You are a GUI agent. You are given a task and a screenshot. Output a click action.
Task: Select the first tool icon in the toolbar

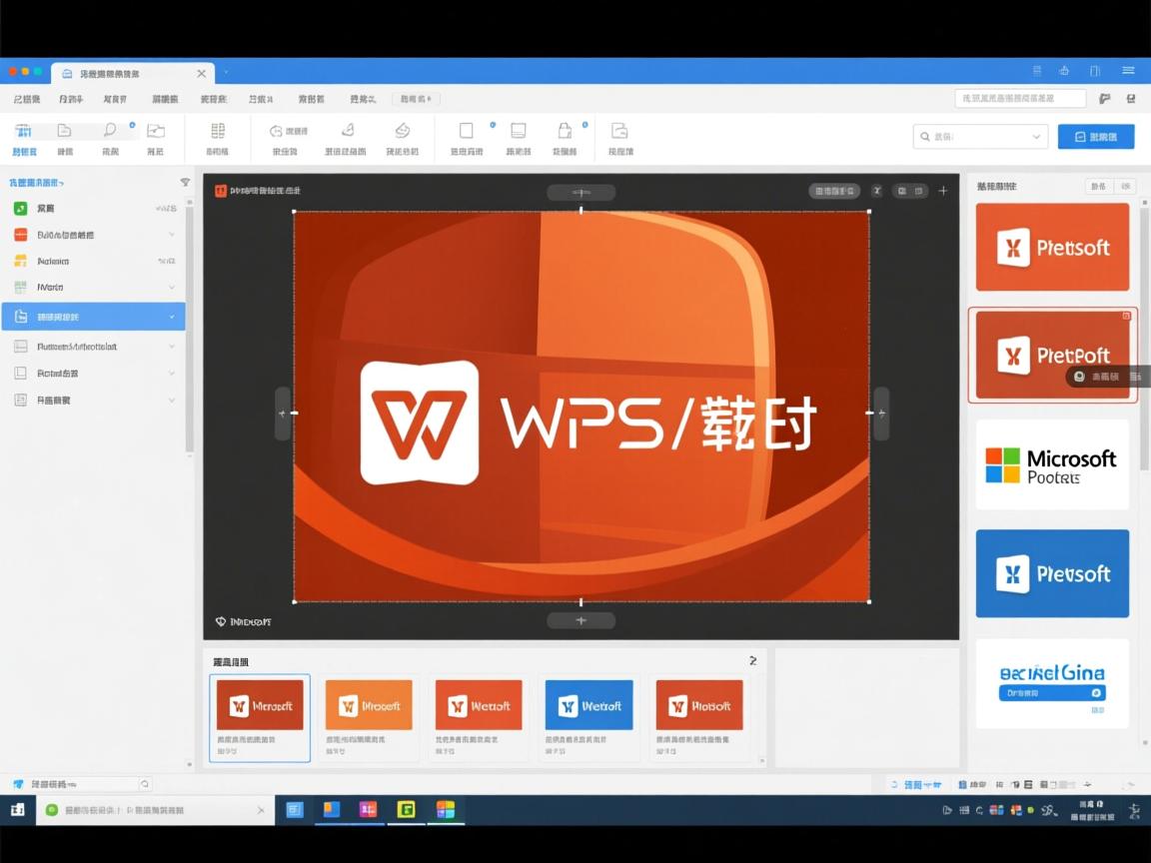click(24, 133)
